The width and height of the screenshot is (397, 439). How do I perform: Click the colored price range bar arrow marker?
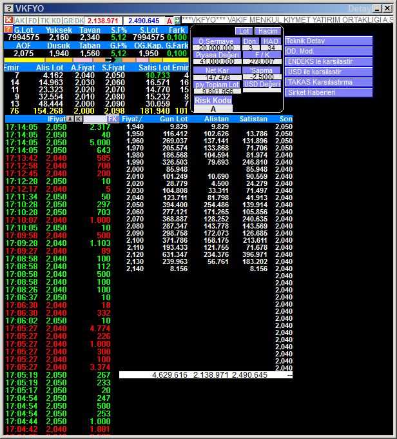pyautogui.click(x=110, y=60)
